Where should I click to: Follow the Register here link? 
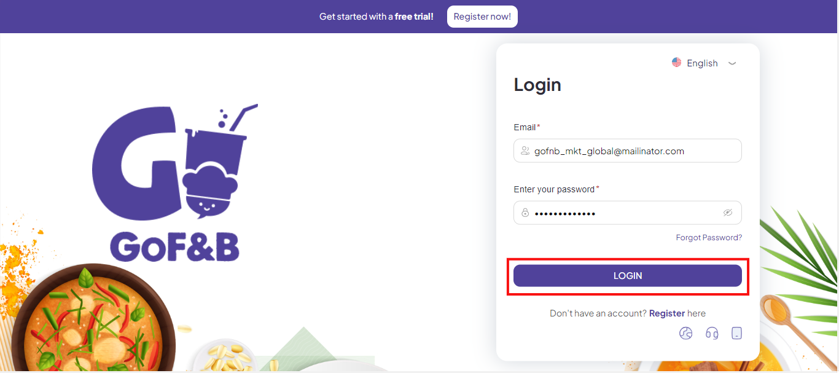coord(667,313)
